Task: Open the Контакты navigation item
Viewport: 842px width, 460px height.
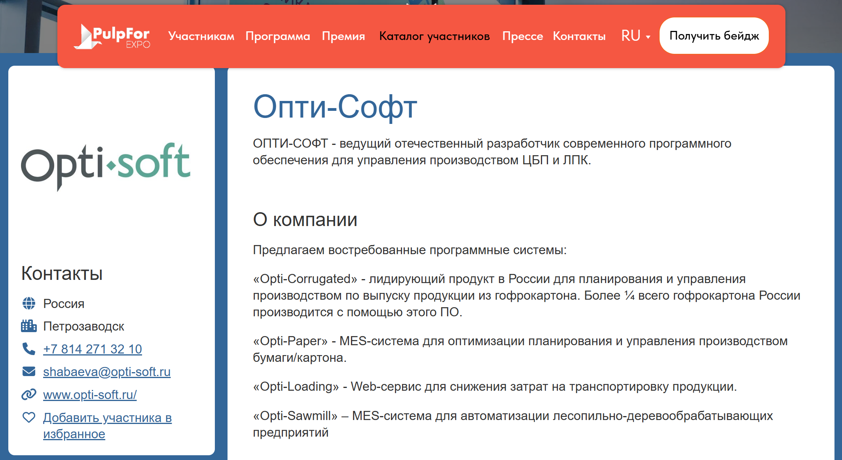Action: [x=579, y=36]
